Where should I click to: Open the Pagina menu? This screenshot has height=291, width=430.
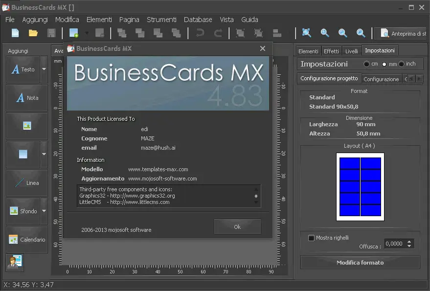129,20
